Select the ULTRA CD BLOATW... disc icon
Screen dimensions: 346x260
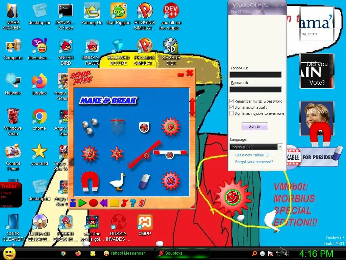pyautogui.click(x=39, y=228)
